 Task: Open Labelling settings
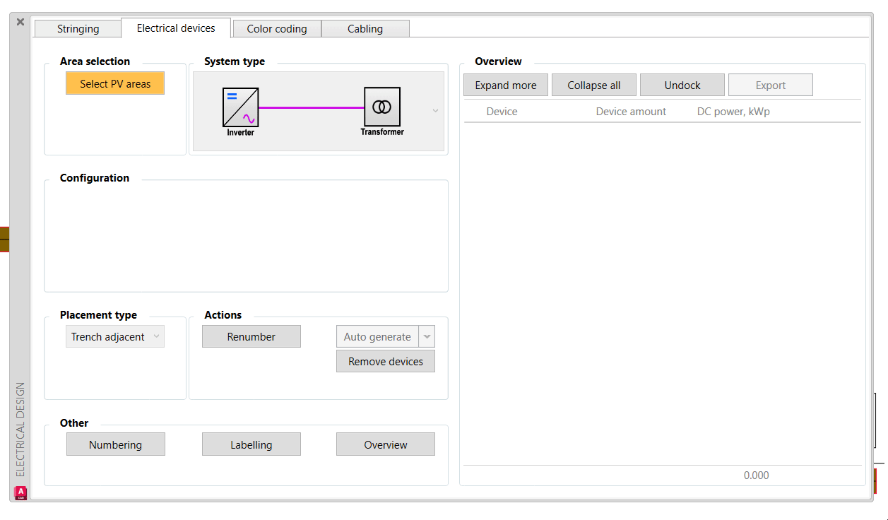tap(251, 445)
